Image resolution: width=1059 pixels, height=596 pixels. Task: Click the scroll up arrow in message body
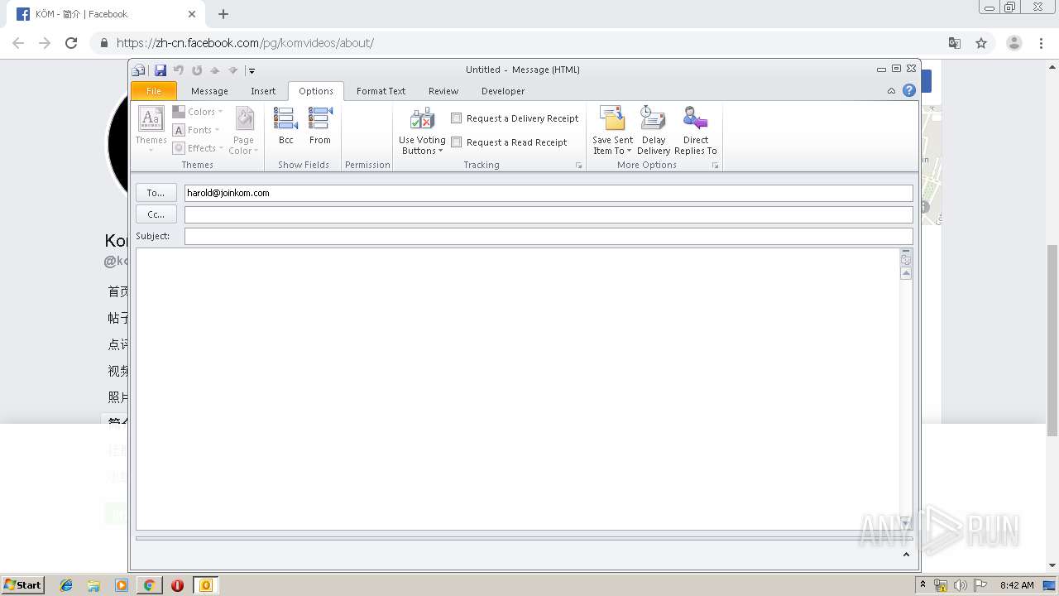pos(906,273)
